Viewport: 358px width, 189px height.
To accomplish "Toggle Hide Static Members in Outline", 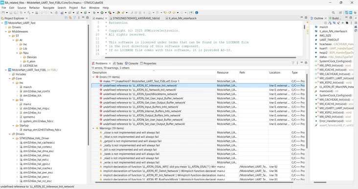I will pyautogui.click(x=338, y=23).
